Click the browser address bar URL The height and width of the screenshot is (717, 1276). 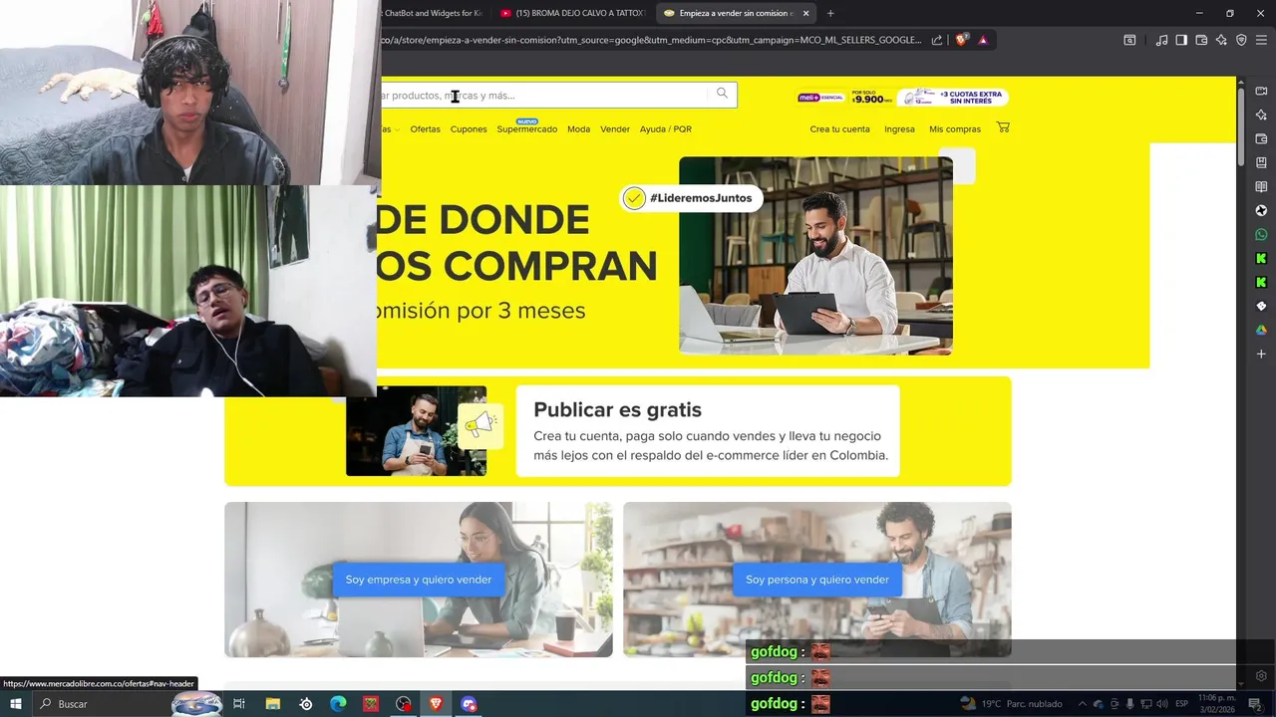pyautogui.click(x=650, y=40)
